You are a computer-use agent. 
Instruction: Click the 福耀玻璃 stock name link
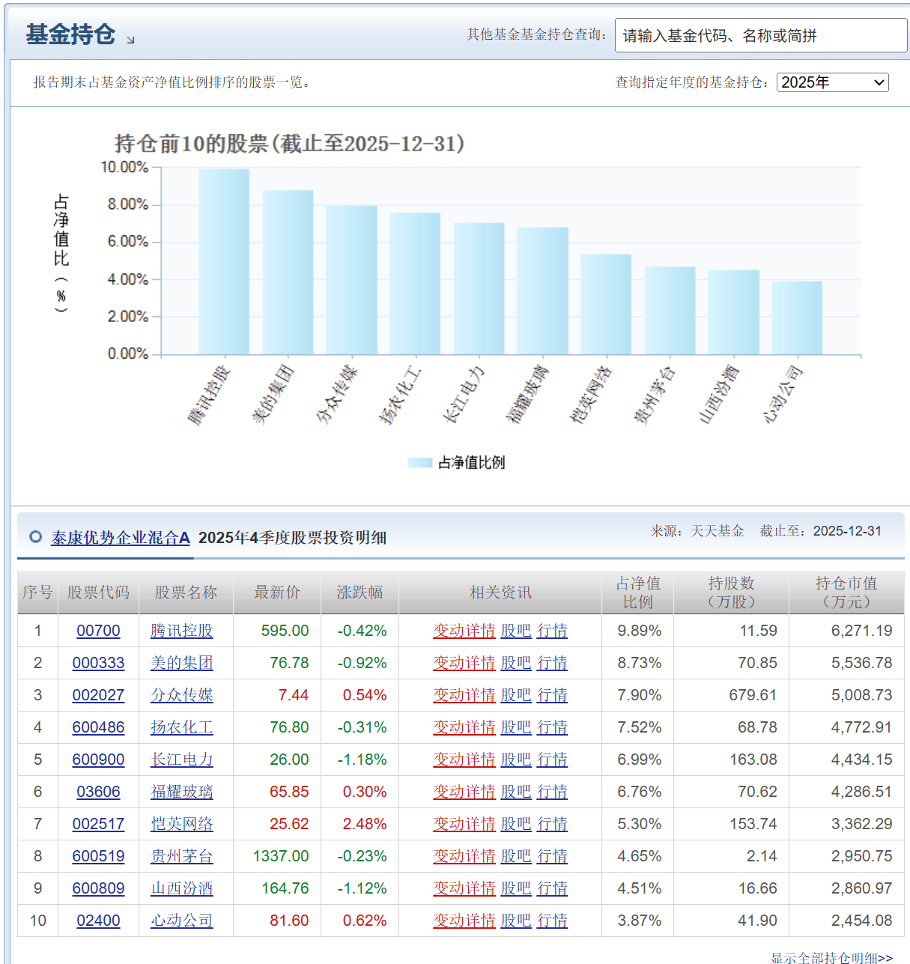pos(181,792)
